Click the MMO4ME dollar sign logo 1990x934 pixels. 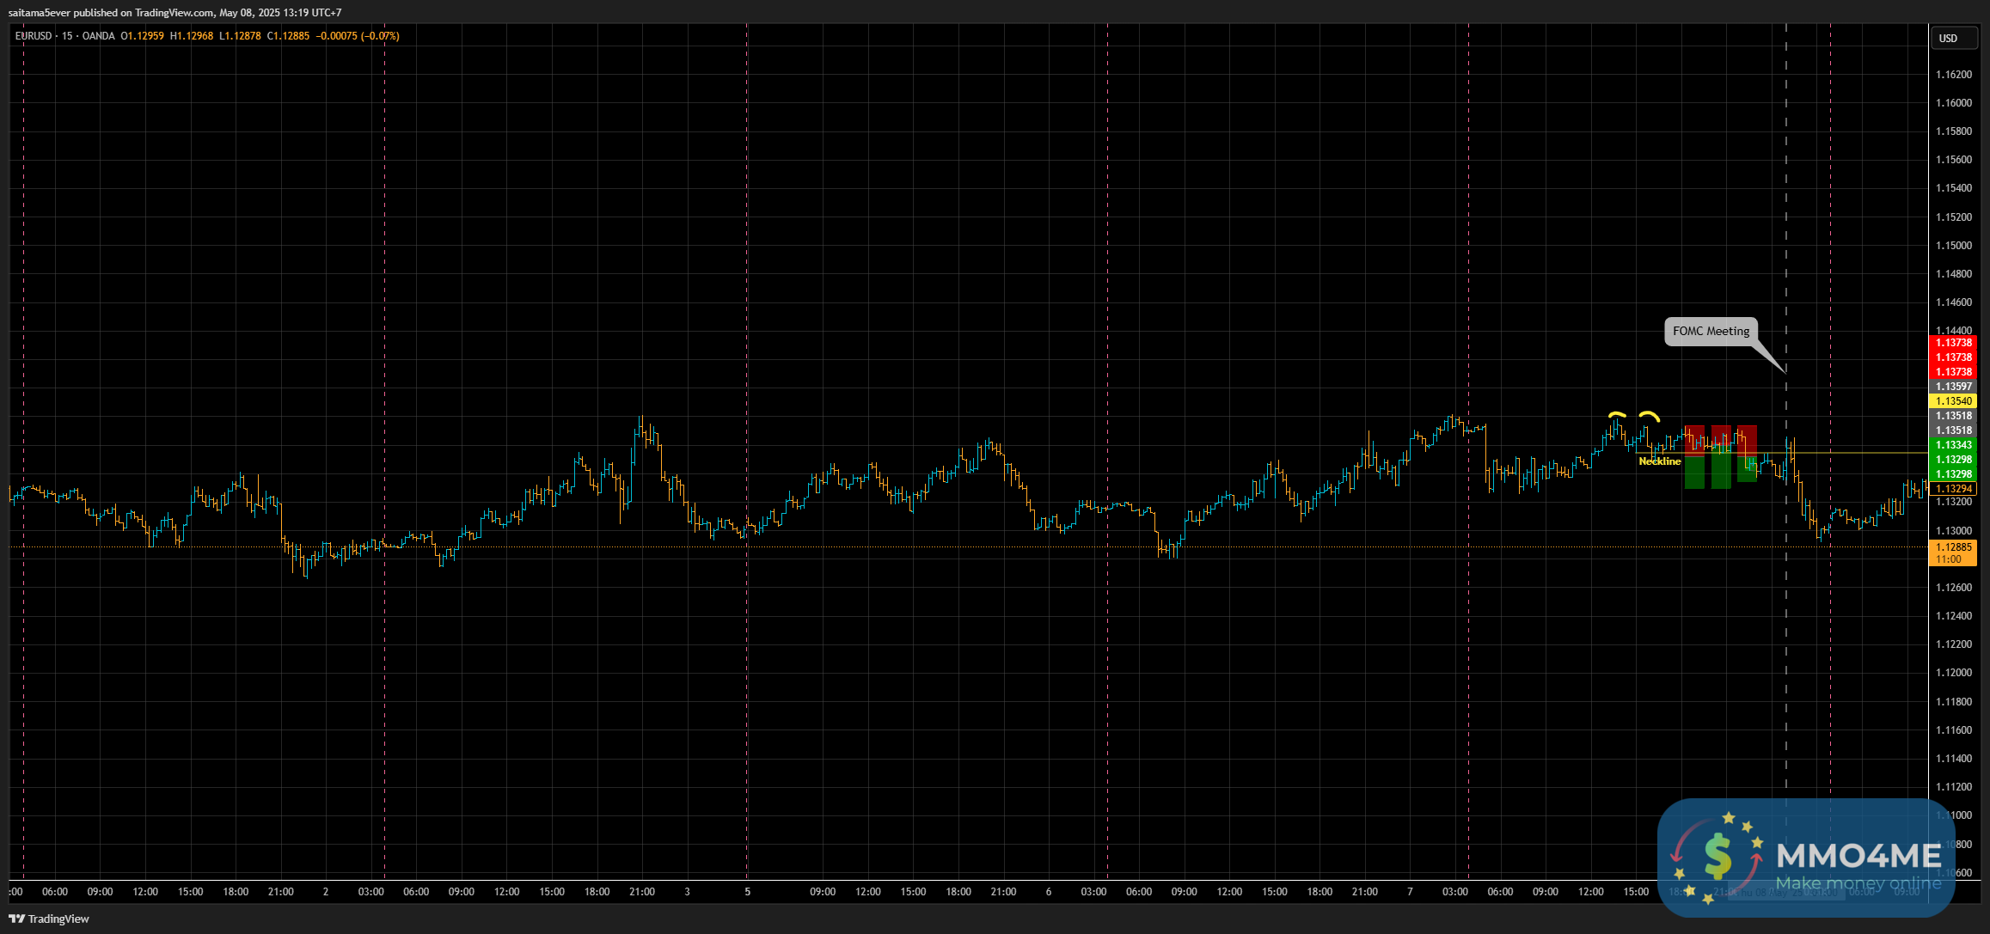point(1717,857)
